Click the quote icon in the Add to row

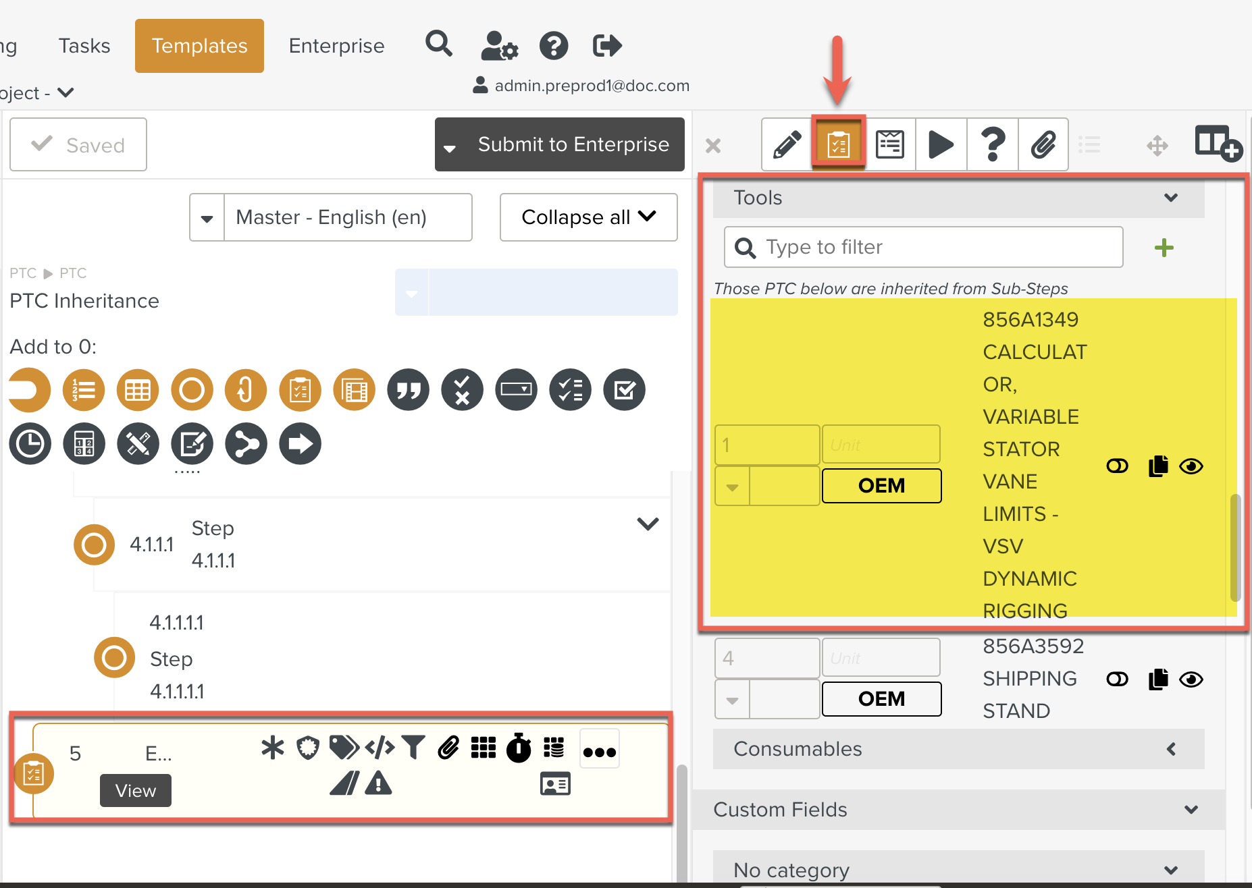(x=408, y=389)
